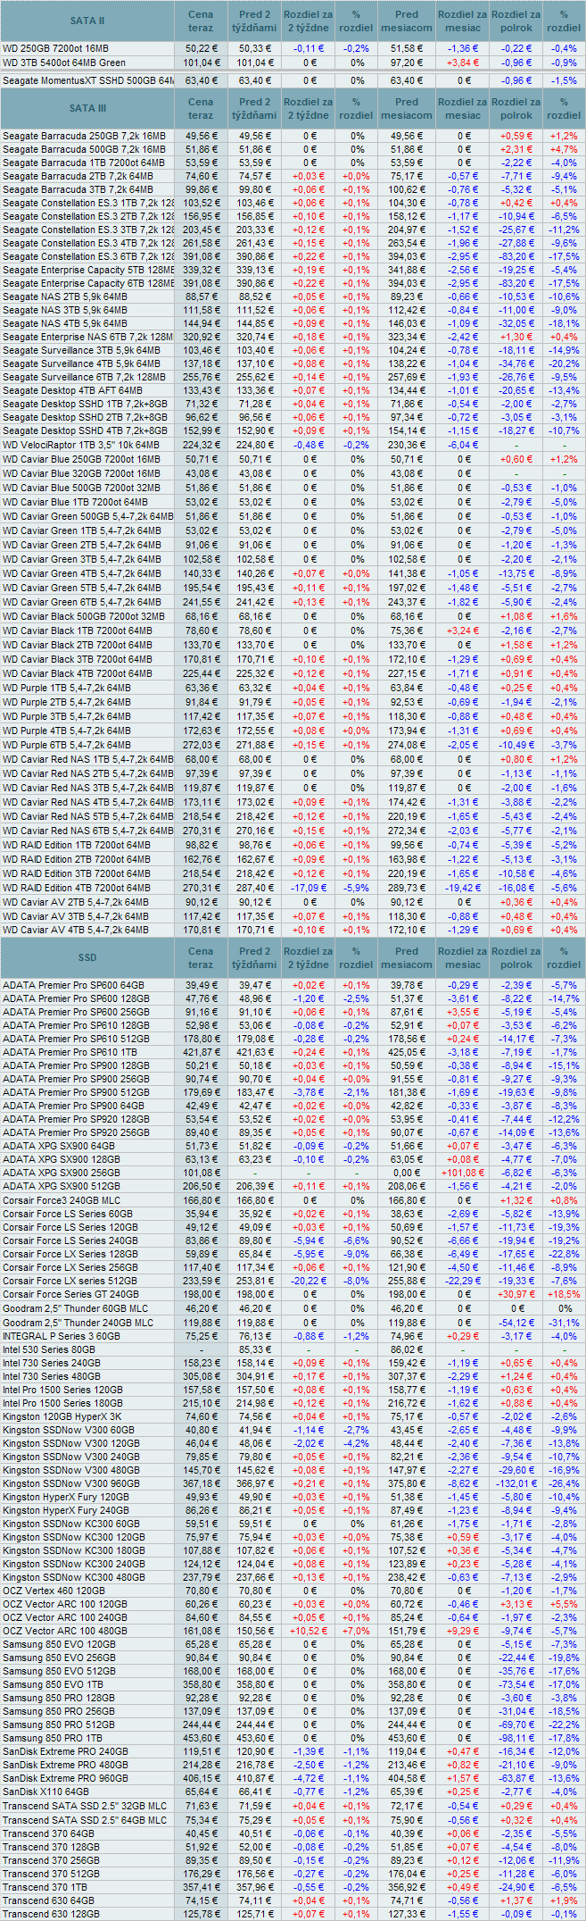Image resolution: width=586 pixels, height=1921 pixels.
Task: Select Transcend SATA SSD 2.5" 32GB MLC
Action: tap(85, 1806)
